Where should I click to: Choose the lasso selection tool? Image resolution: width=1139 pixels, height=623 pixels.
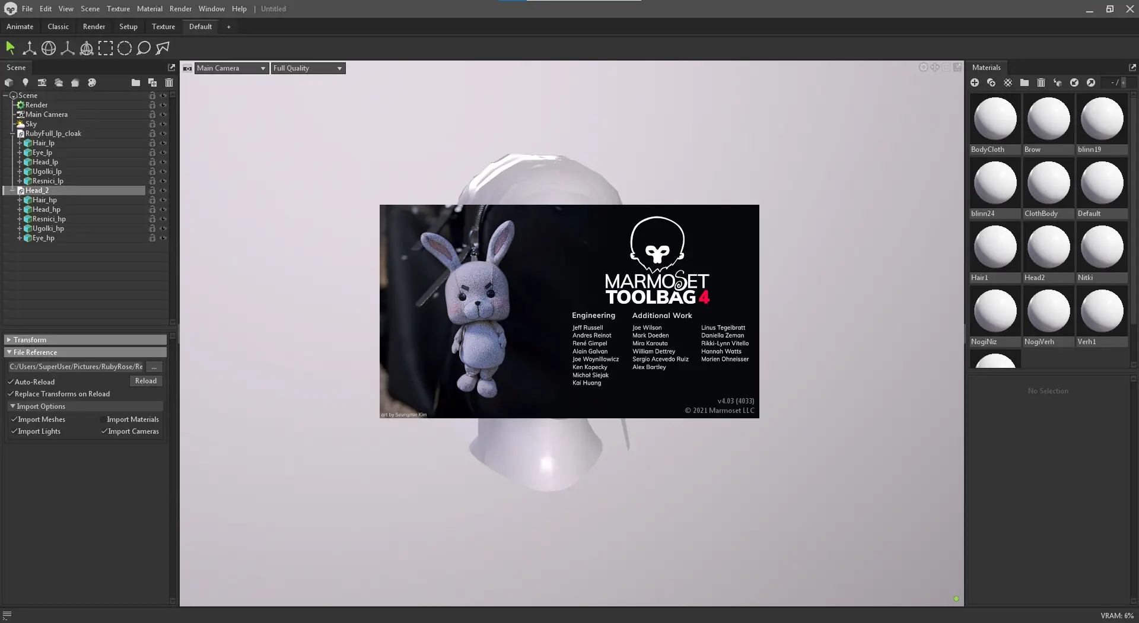pyautogui.click(x=144, y=48)
